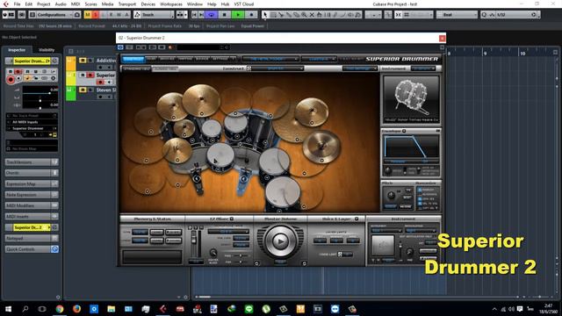The image size is (562, 316).
Task: Select the Draw pencil tool
Action: tap(335, 15)
